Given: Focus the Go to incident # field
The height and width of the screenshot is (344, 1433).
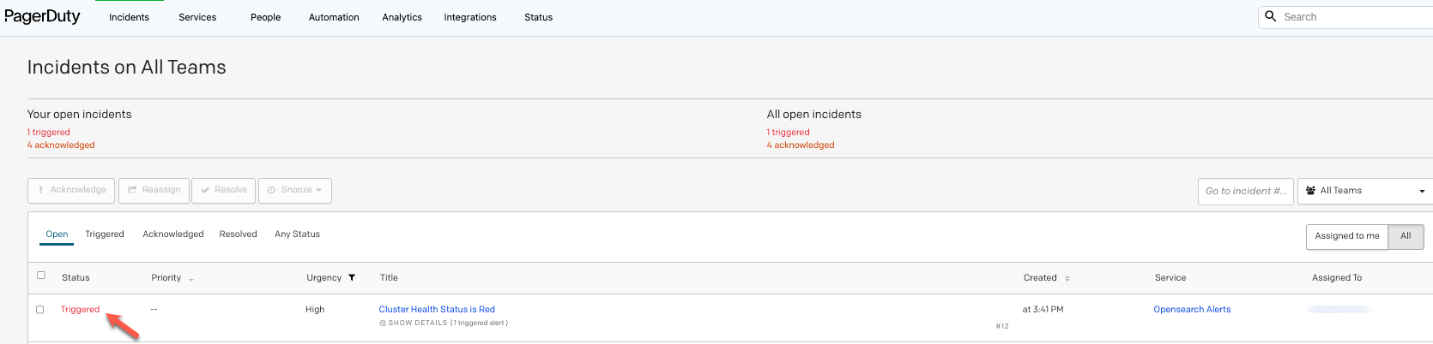Looking at the screenshot, I should coord(1246,191).
